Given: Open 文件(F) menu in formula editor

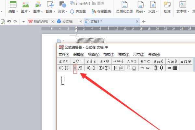Looking at the screenshot, I should 64,55.
